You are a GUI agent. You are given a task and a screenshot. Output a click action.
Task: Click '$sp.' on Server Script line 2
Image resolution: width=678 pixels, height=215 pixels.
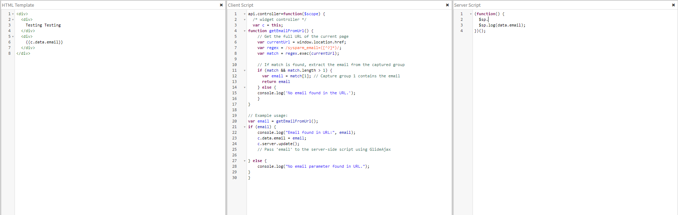coord(483,19)
